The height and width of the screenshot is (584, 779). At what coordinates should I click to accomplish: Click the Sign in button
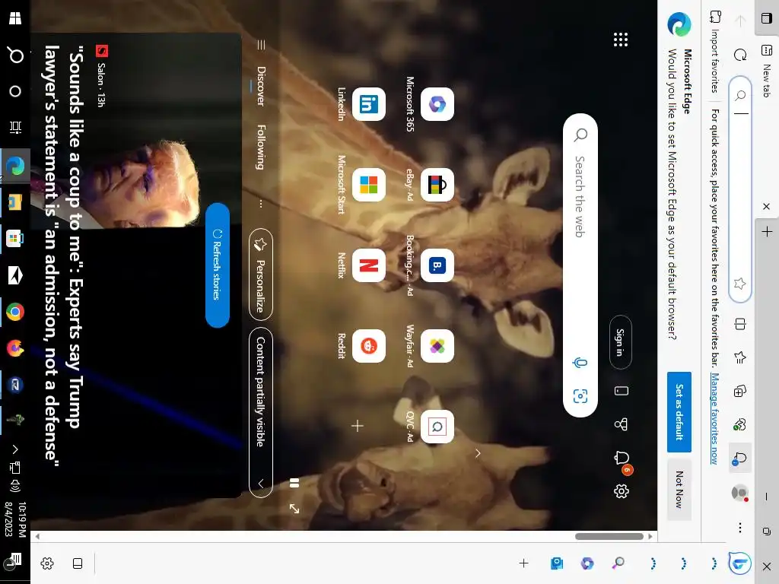[621, 342]
